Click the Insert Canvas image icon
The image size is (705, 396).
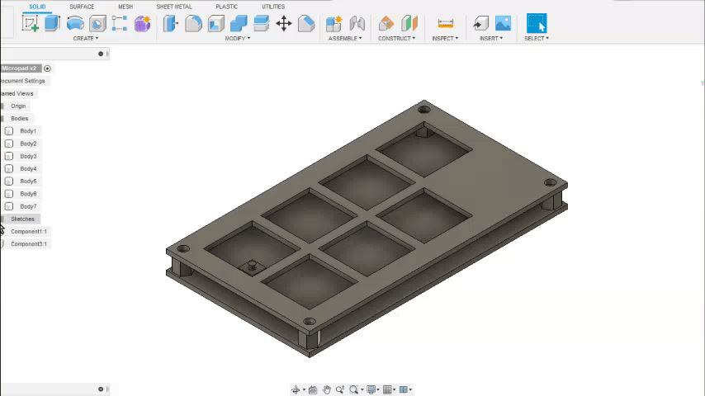coord(503,24)
